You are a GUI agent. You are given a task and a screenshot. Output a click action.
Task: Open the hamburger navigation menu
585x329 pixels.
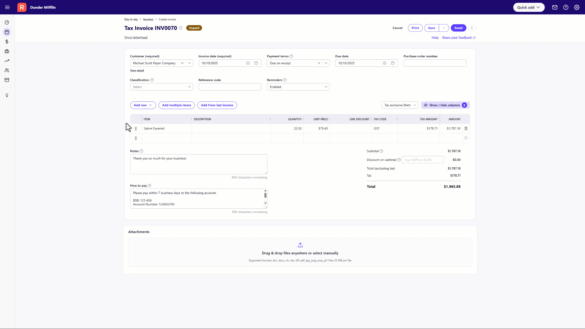tap(7, 7)
